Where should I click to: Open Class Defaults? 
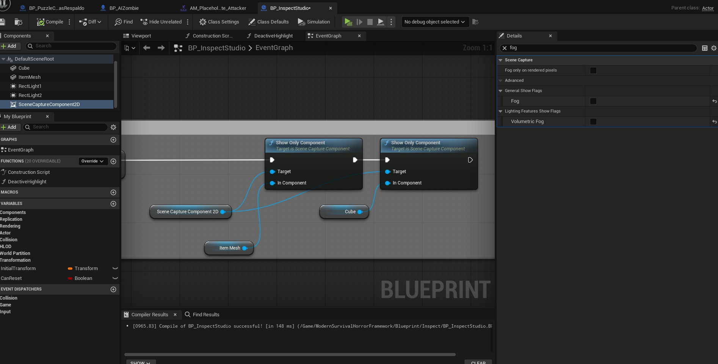(x=268, y=22)
